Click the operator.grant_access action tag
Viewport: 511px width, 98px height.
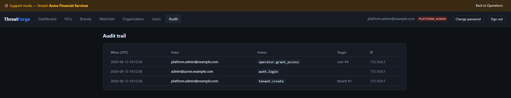[279, 62]
